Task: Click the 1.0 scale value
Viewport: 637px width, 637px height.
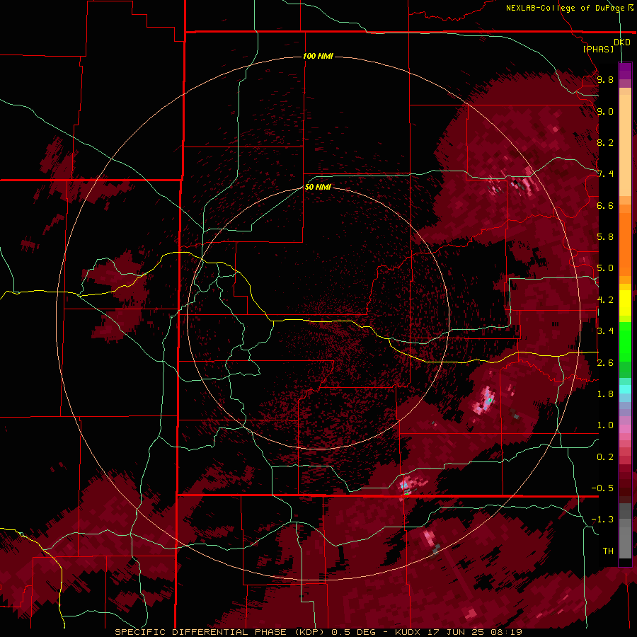Action: tap(605, 425)
